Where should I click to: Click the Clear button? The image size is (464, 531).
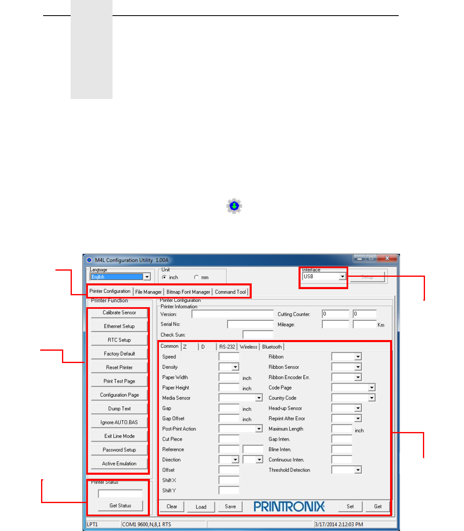172,507
